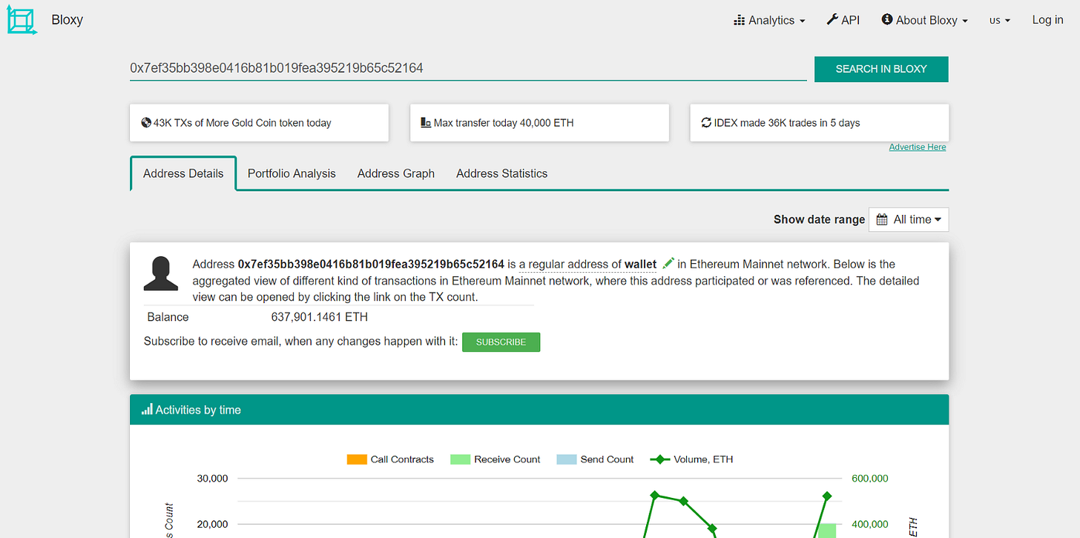
Task: Open the API page
Action: tap(843, 20)
